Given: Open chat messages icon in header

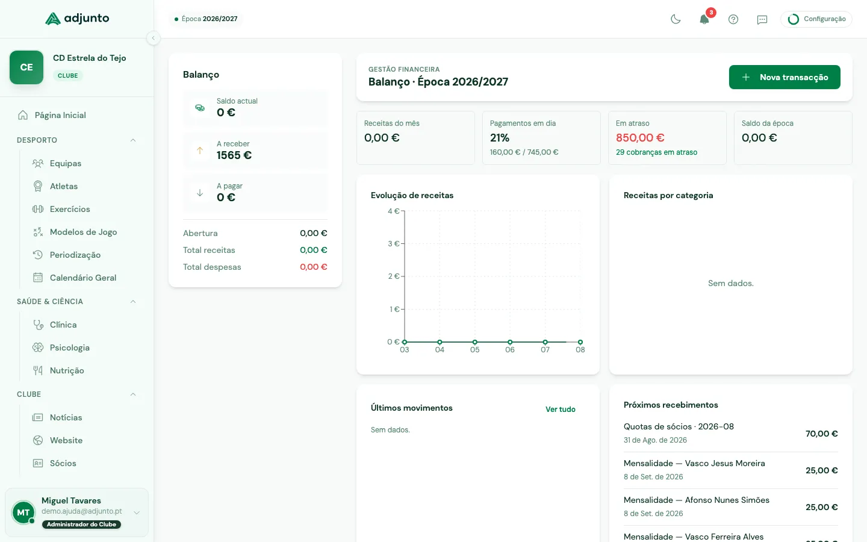Looking at the screenshot, I should point(762,19).
